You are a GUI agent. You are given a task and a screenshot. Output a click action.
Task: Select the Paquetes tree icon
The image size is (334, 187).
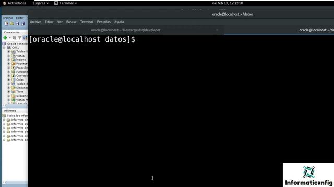(x=14, y=64)
